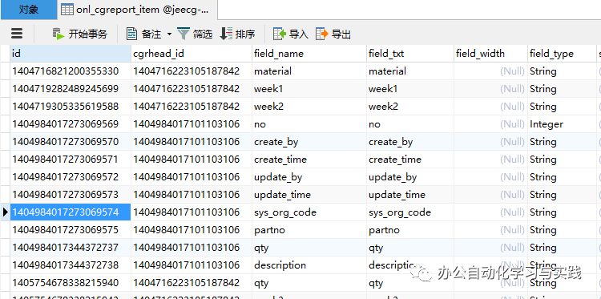
Task: Click the 备注 text button
Action: (x=151, y=34)
